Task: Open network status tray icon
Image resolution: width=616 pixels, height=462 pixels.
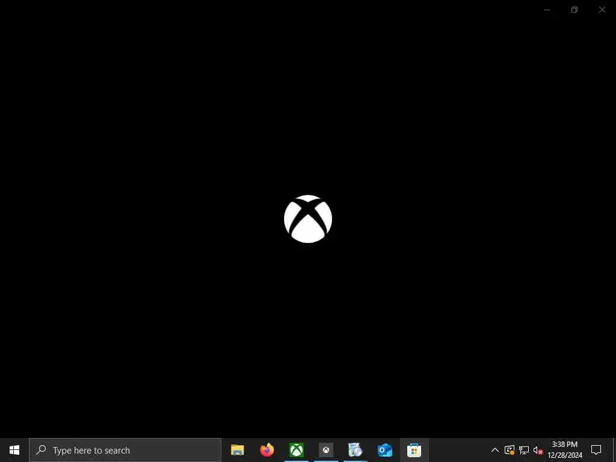Action: pos(524,450)
